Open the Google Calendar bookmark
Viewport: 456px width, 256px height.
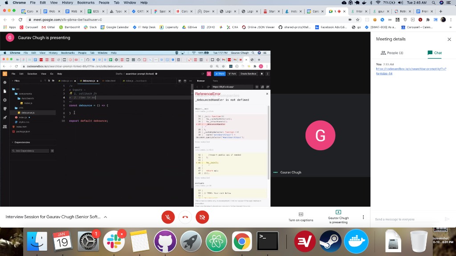pyautogui.click(x=115, y=27)
